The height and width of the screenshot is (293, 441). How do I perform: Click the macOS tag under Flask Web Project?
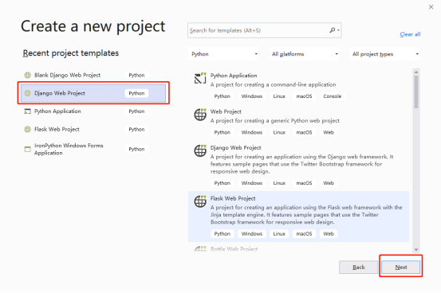point(304,234)
